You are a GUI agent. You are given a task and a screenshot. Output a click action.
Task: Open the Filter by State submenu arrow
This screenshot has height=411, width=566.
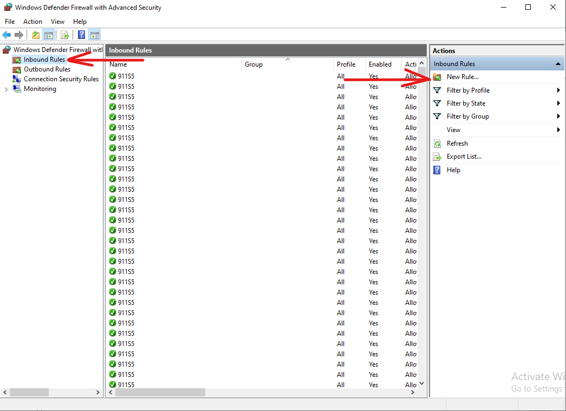point(558,103)
